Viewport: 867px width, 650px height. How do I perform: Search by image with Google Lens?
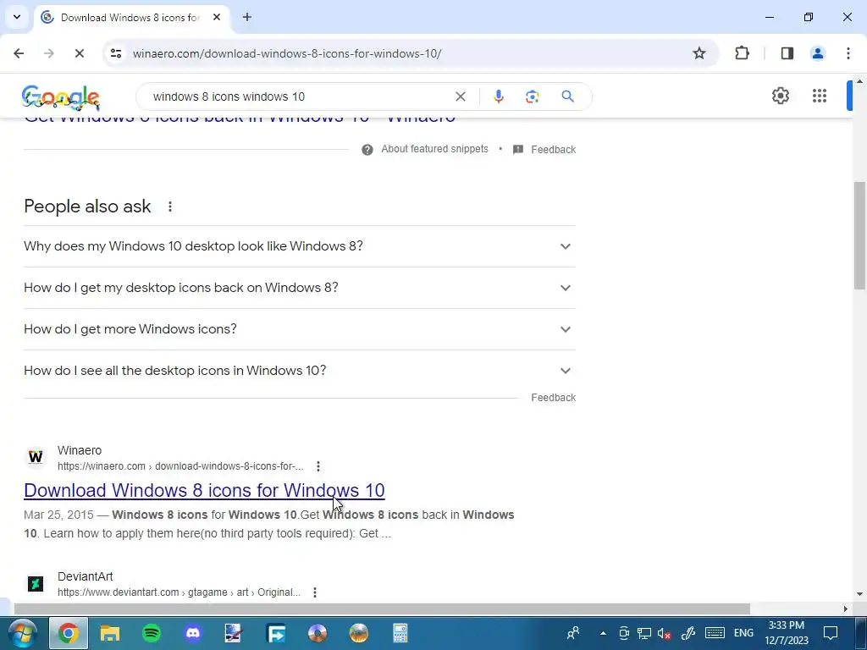point(532,96)
